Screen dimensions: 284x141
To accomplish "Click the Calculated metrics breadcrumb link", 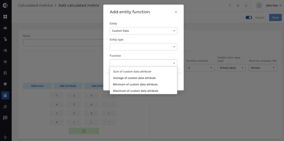I will [x=35, y=6].
